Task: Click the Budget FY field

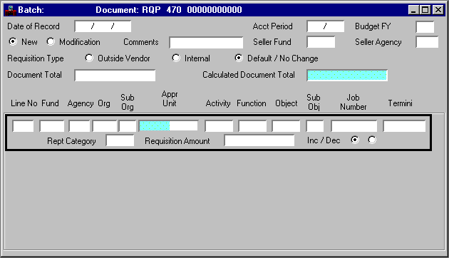Action: (x=425, y=26)
